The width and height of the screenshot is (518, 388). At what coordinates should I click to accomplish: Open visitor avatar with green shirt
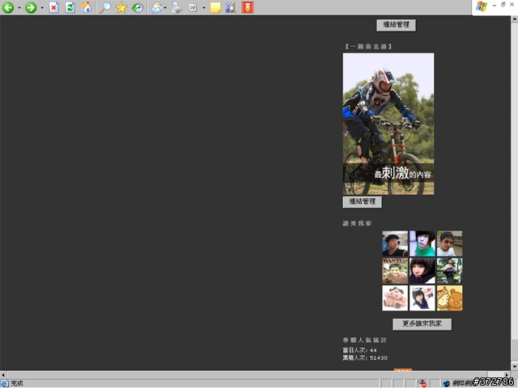(422, 243)
